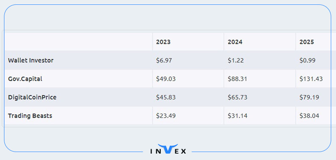Image resolution: width=336 pixels, height=160 pixels.
Task: Select Gov.Capital 2025 value $131.43
Action: pyautogui.click(x=311, y=79)
